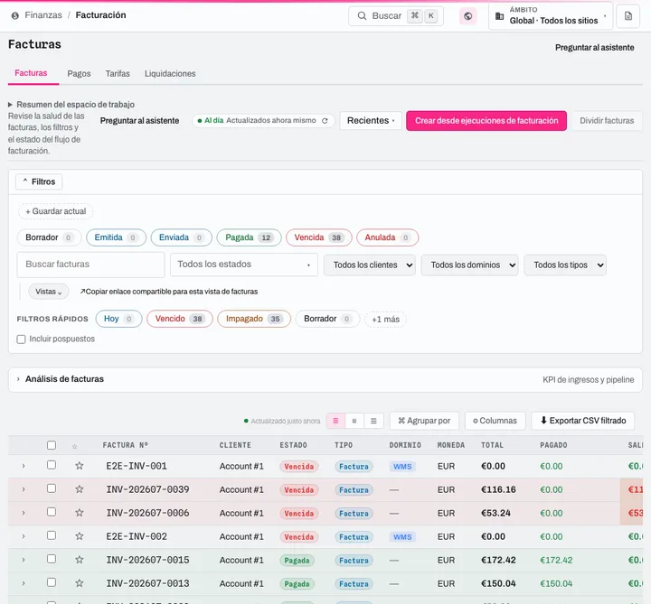651x604 pixels.
Task: Expand row E2E-INV-001
Action: pos(24,467)
